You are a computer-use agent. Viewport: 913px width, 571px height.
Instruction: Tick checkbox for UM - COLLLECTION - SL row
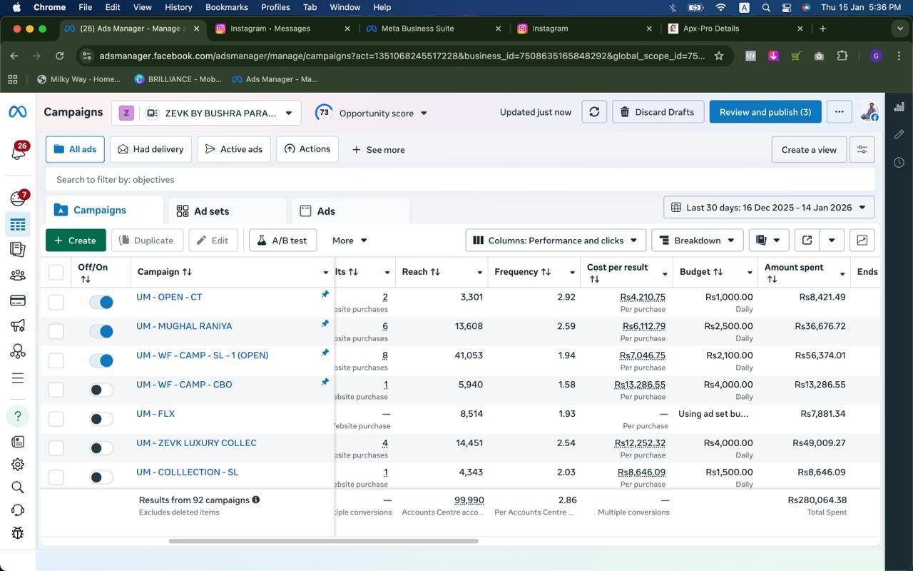click(x=56, y=477)
